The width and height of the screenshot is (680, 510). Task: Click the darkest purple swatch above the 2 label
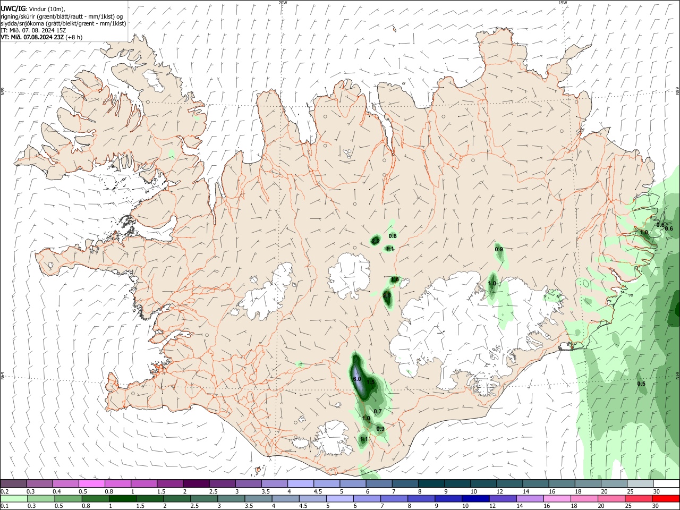(x=196, y=483)
